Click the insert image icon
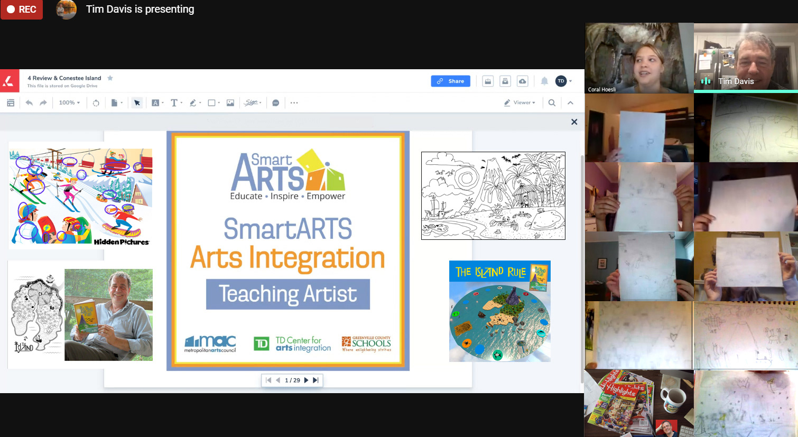 (x=230, y=103)
